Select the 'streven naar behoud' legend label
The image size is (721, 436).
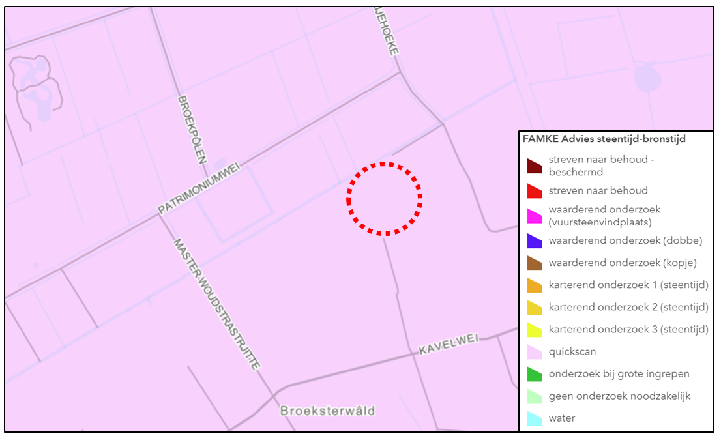pos(598,190)
